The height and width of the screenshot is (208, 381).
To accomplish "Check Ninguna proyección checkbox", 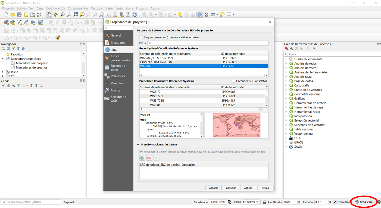I will pyautogui.click(x=141, y=37).
